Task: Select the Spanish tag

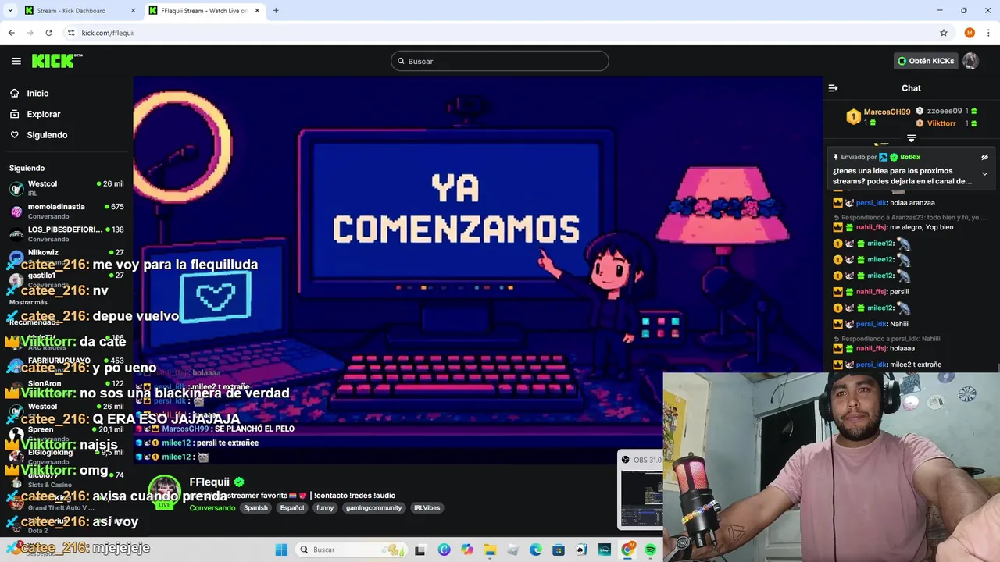Action: (255, 507)
